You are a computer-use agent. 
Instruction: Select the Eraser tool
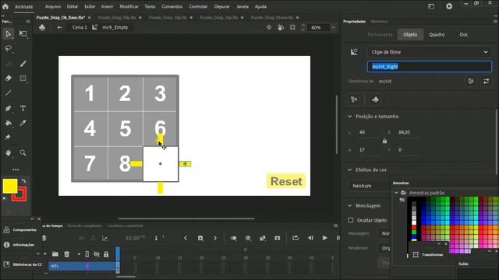[x=9, y=78]
